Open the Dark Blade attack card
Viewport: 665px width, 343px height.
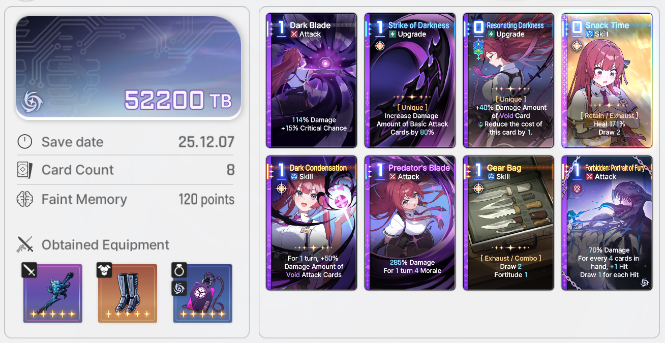[x=311, y=80]
